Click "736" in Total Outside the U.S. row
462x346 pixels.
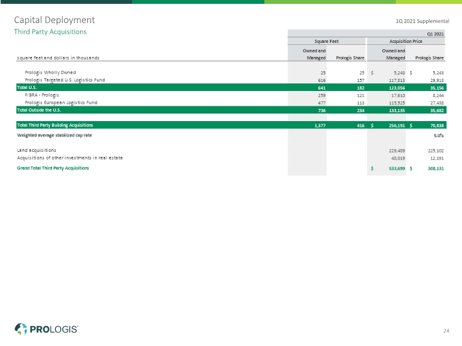click(321, 111)
